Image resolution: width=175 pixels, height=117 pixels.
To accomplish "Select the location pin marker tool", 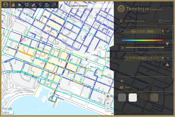I will pos(40,5).
